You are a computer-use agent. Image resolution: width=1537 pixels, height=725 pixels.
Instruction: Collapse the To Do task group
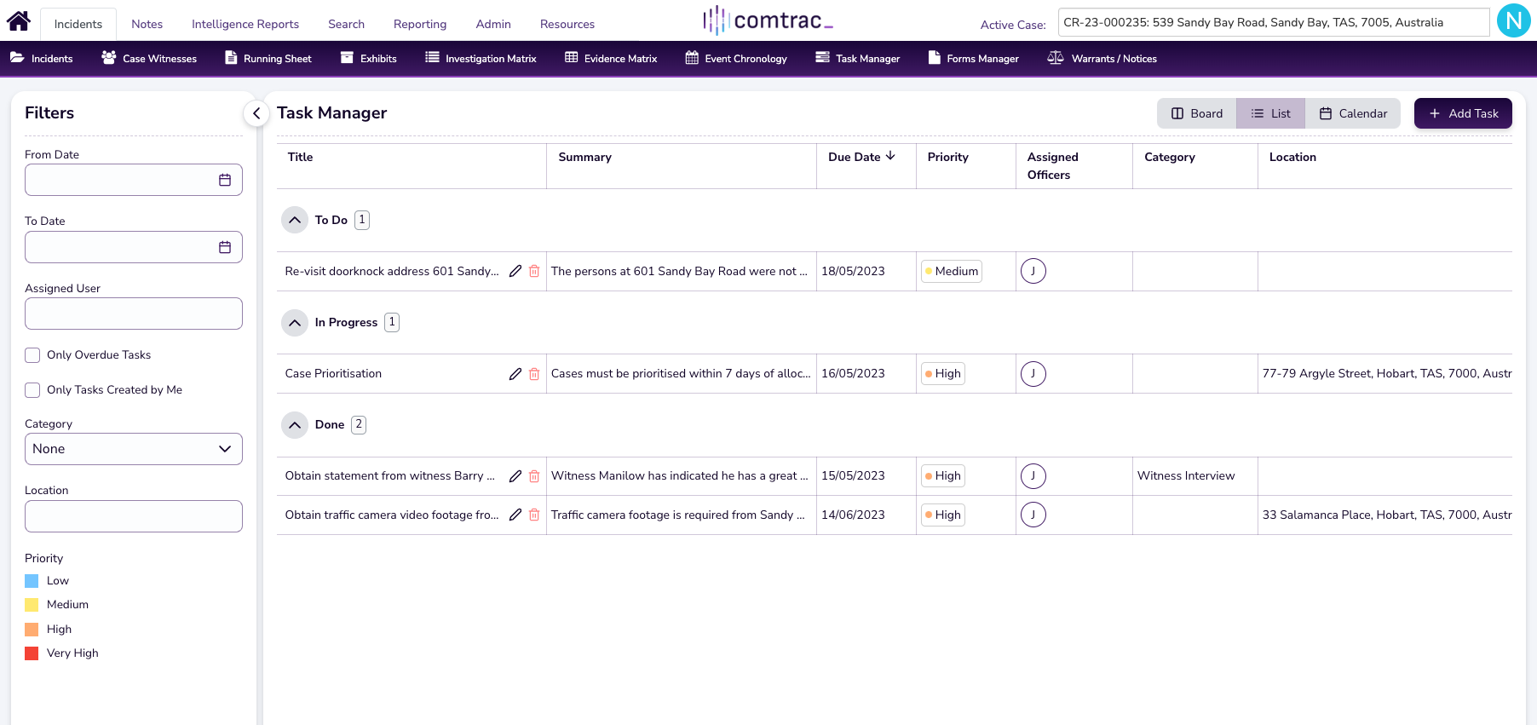(x=295, y=221)
